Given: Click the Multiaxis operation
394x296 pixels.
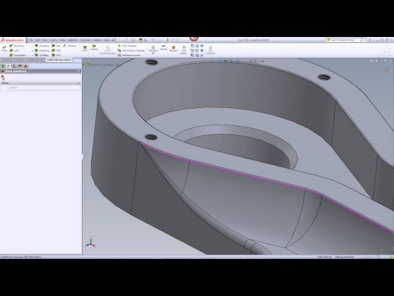Looking at the screenshot, I should tap(70, 46).
